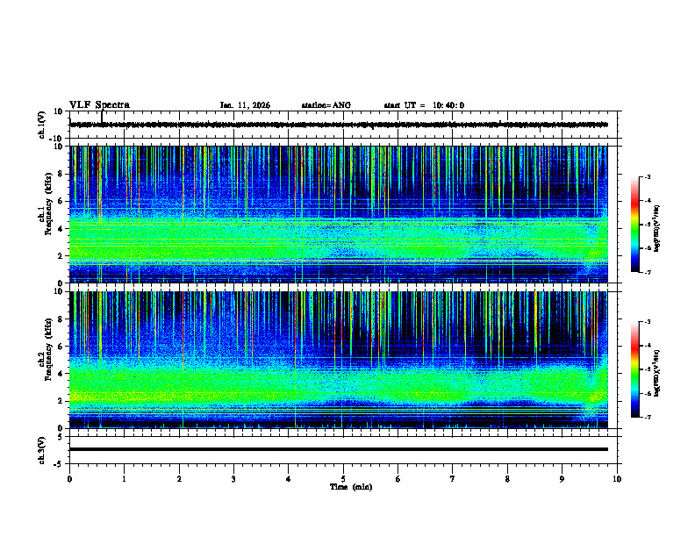695x537 pixels.
Task: Click the ch.1 spectrogram color scale bar
Action: [635, 225]
